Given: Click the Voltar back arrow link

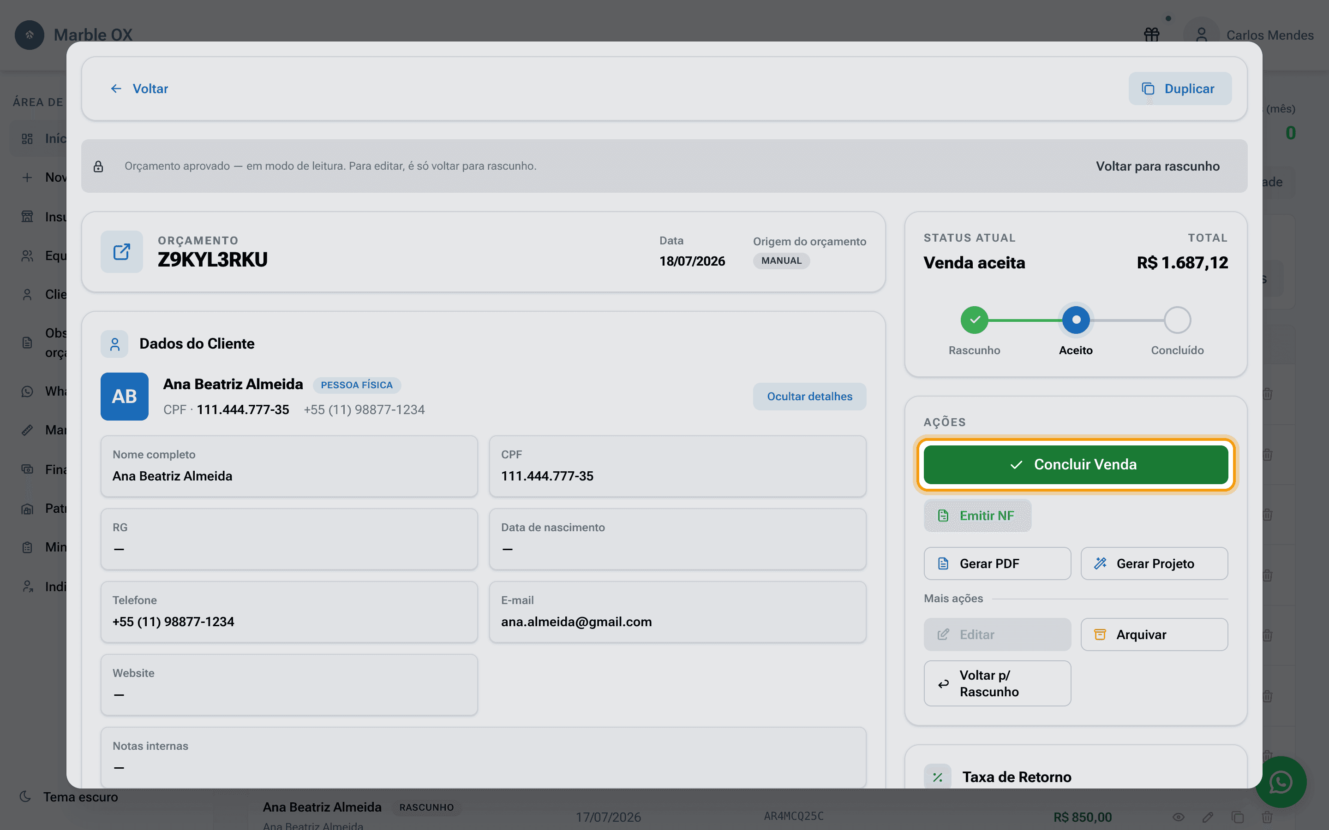Looking at the screenshot, I should [139, 89].
